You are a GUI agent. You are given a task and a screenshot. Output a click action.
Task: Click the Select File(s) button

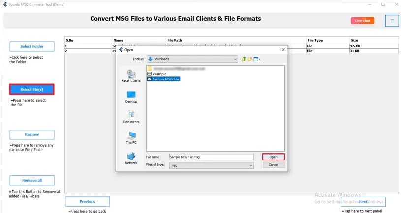(x=32, y=89)
